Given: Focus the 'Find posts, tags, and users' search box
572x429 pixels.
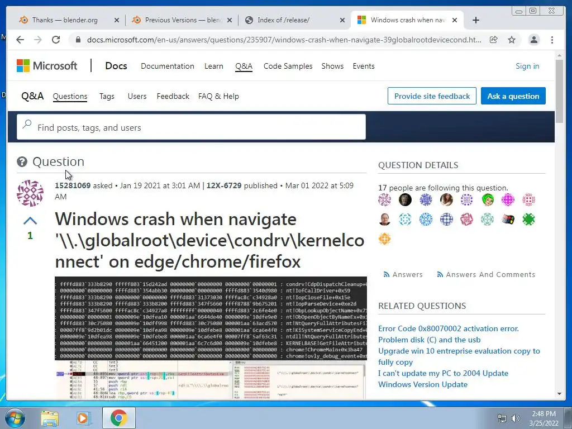Looking at the screenshot, I should pyautogui.click(x=191, y=127).
